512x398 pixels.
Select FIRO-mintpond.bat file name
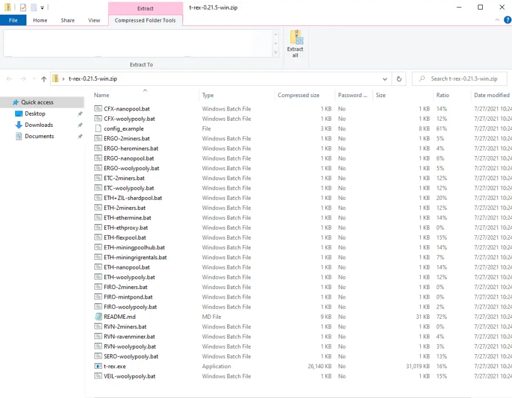128,297
